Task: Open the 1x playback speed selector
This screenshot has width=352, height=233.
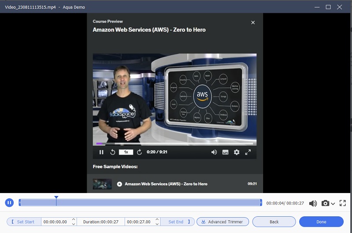Action: 126,152
